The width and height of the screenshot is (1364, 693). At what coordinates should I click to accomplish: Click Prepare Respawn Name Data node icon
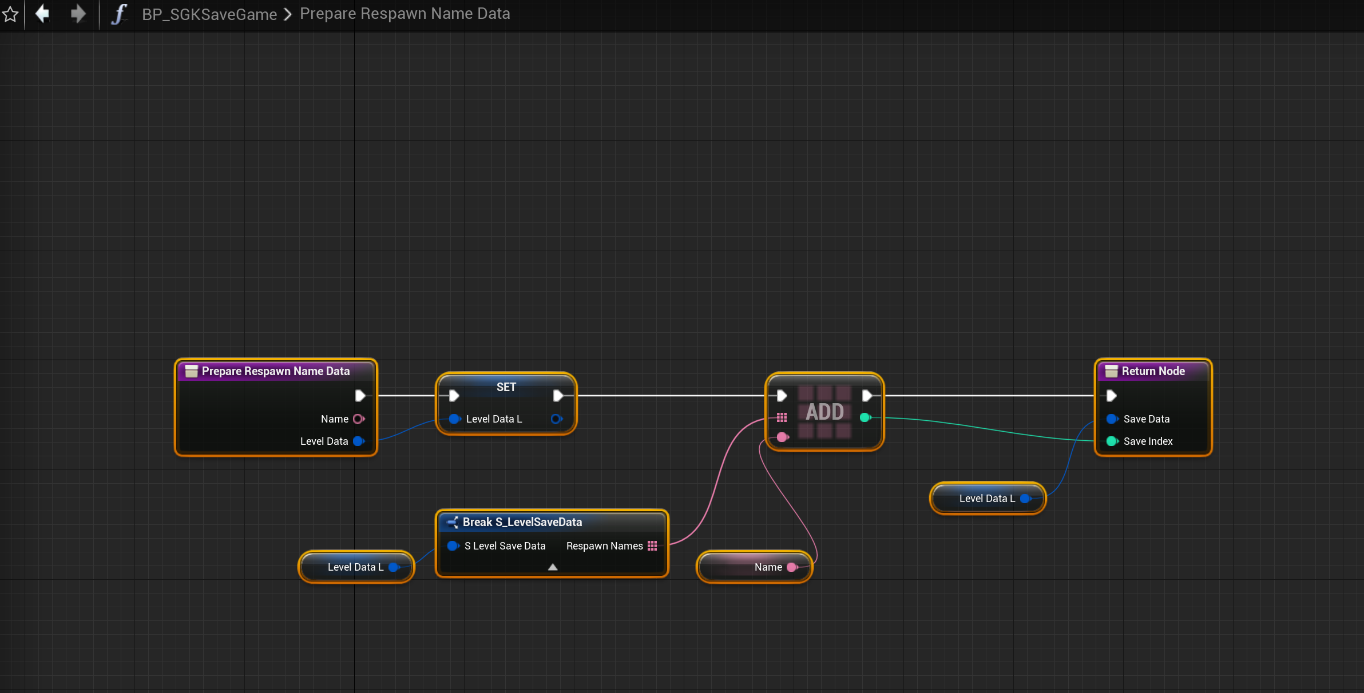pyautogui.click(x=191, y=371)
